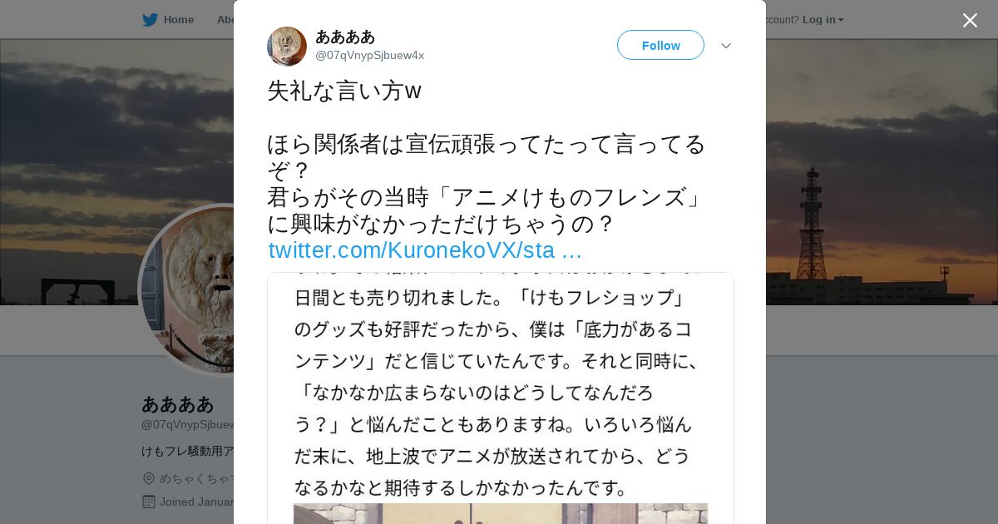
Task: Open the embedded quoted article image
Action: click(501, 398)
